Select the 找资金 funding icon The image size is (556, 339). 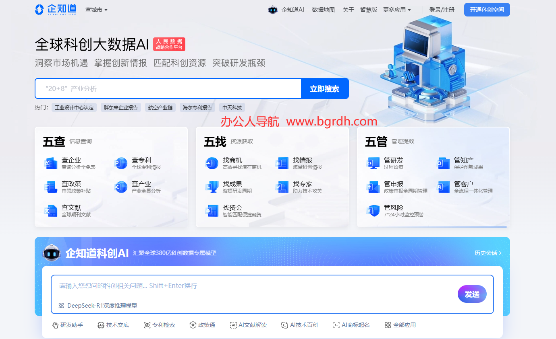click(x=212, y=210)
